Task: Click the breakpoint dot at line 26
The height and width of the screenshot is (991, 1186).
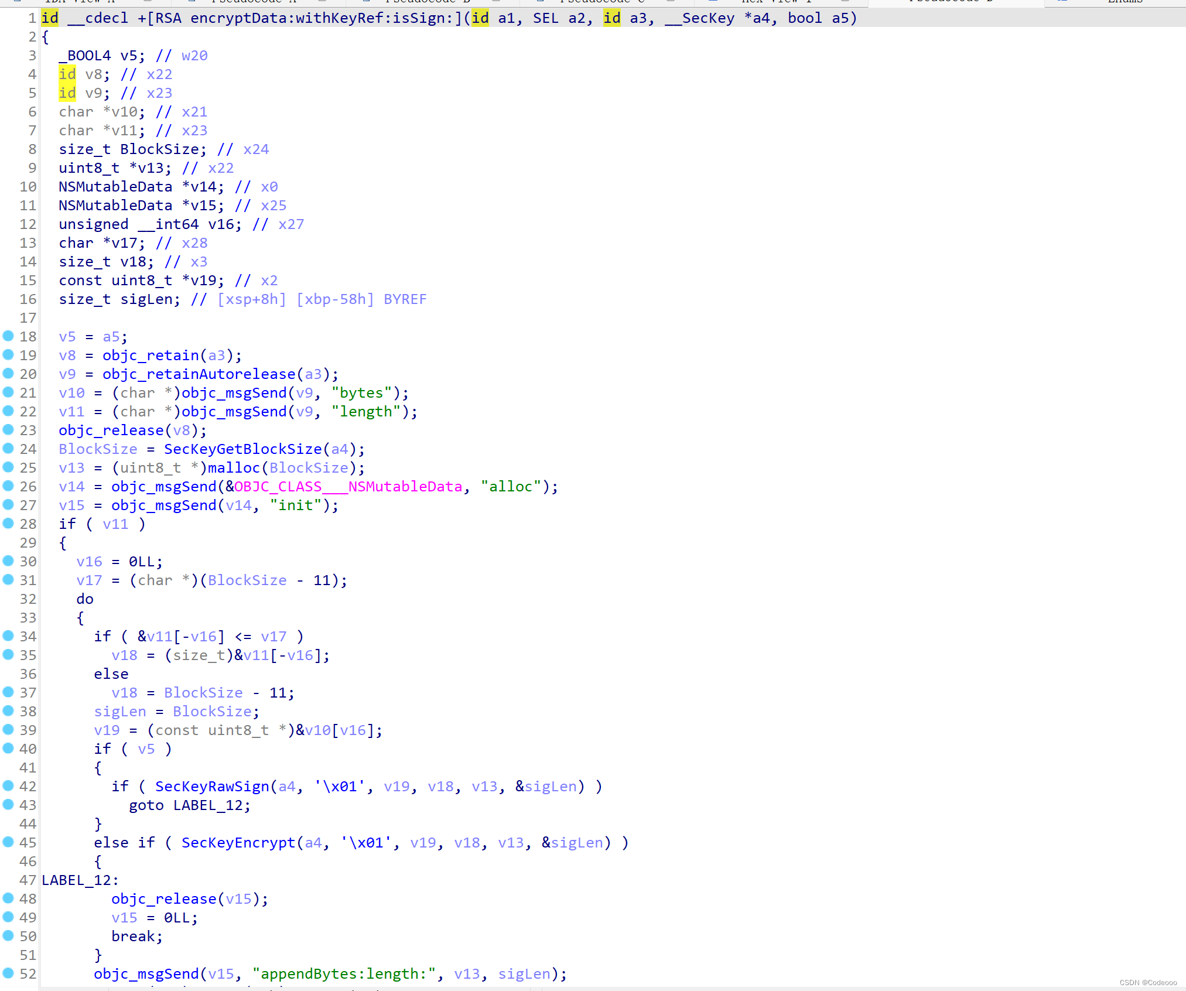Action: 8,486
